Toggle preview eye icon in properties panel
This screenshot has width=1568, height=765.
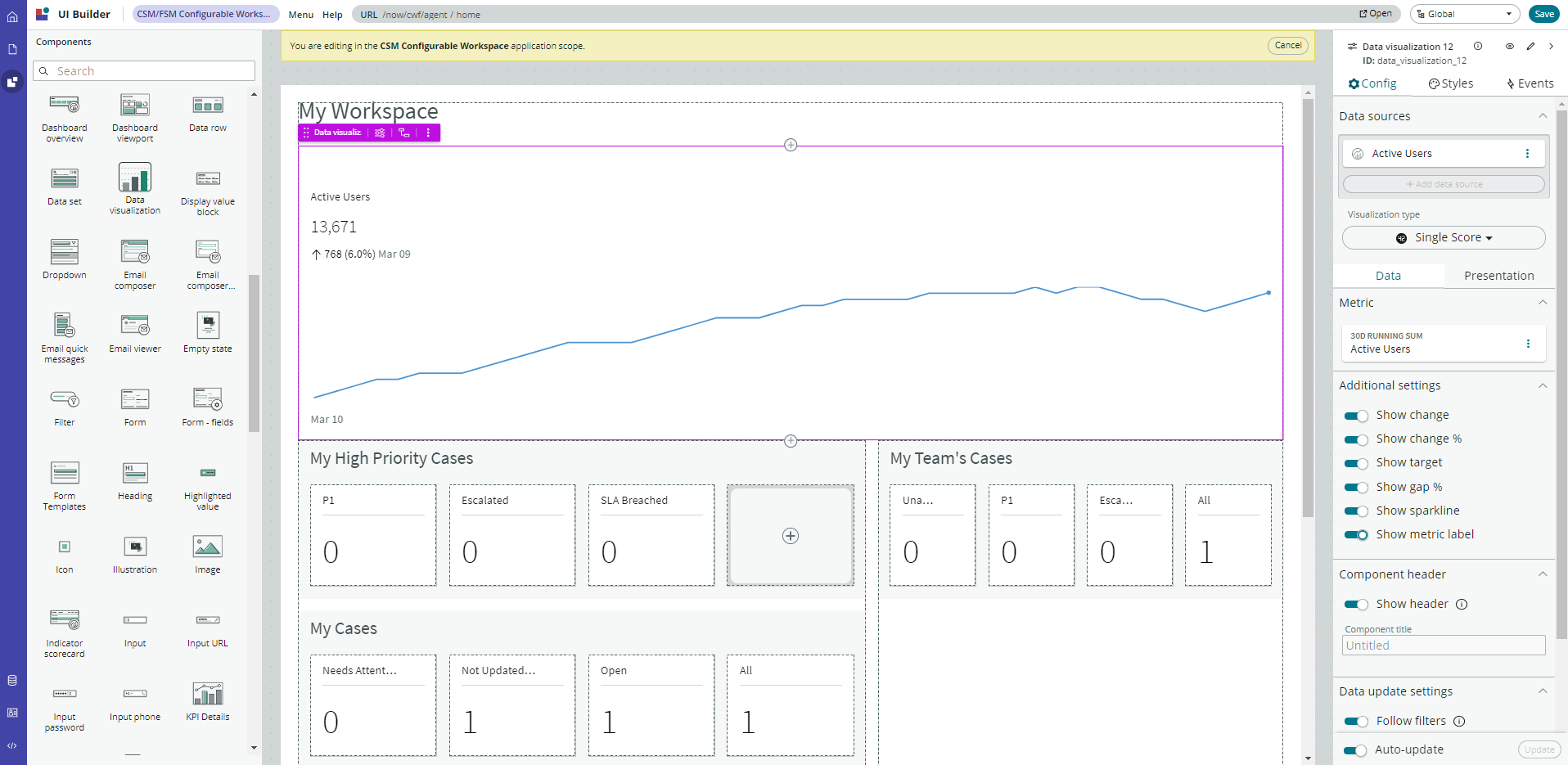(1509, 47)
